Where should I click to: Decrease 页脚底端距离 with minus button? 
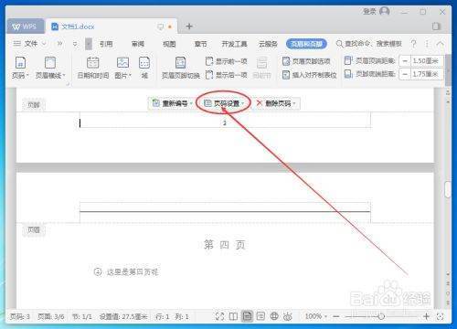pos(405,74)
